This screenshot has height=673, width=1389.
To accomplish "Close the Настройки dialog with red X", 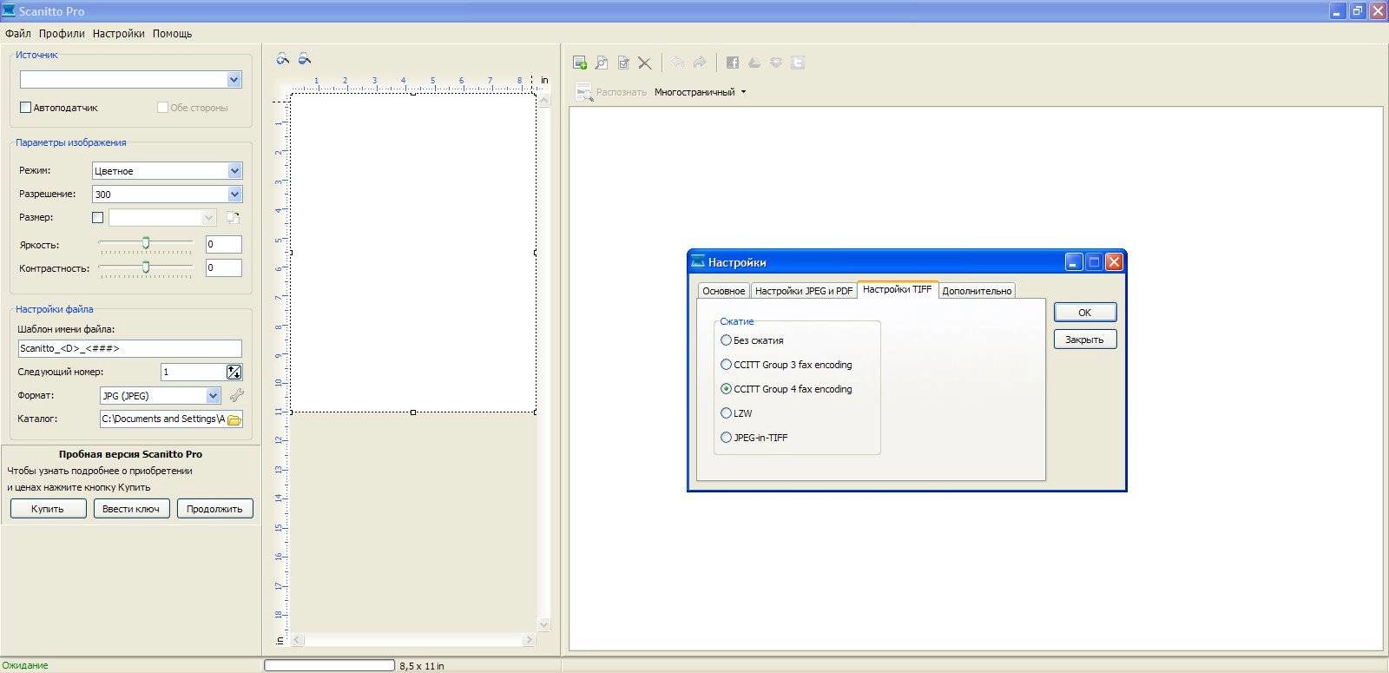I will (x=1115, y=261).
